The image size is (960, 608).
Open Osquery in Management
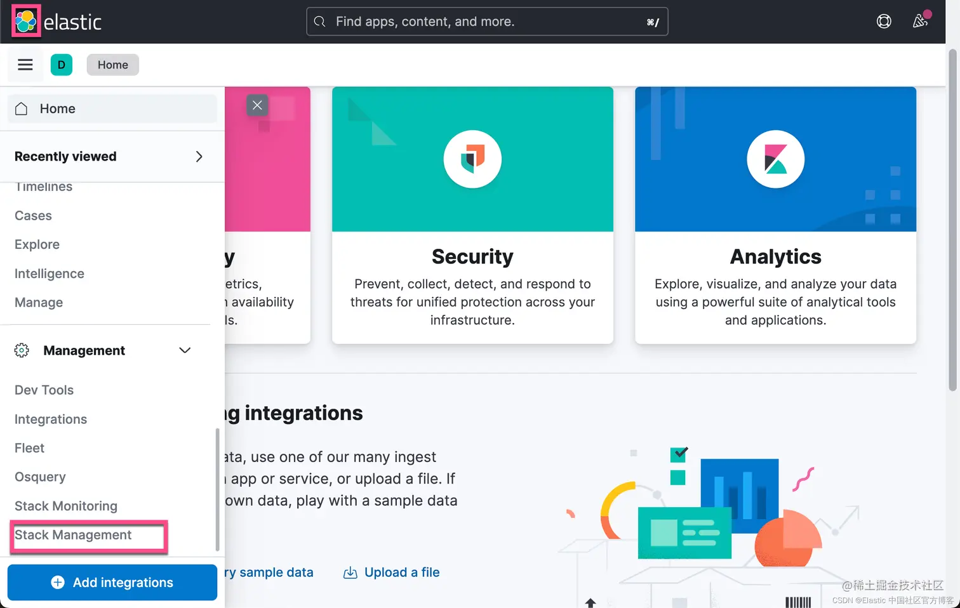(x=40, y=477)
